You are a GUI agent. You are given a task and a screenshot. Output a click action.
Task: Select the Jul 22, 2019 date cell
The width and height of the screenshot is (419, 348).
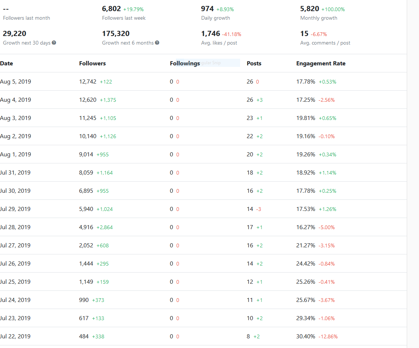(x=15, y=336)
